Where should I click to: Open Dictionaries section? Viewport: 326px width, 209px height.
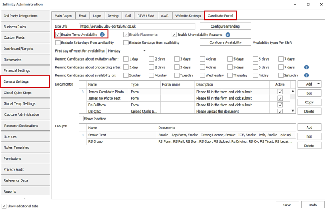[x=25, y=60]
